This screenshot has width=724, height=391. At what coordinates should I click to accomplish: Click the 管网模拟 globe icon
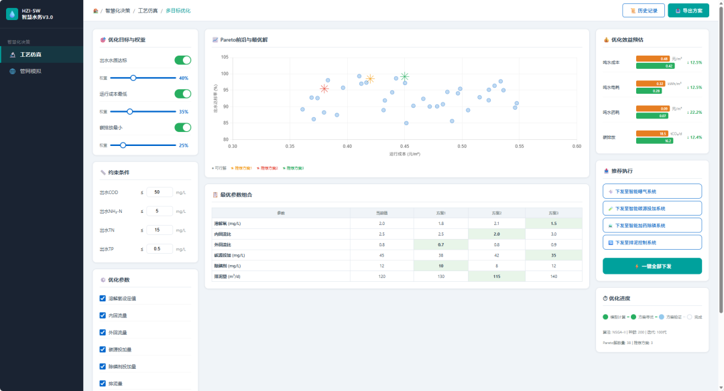[x=13, y=71]
